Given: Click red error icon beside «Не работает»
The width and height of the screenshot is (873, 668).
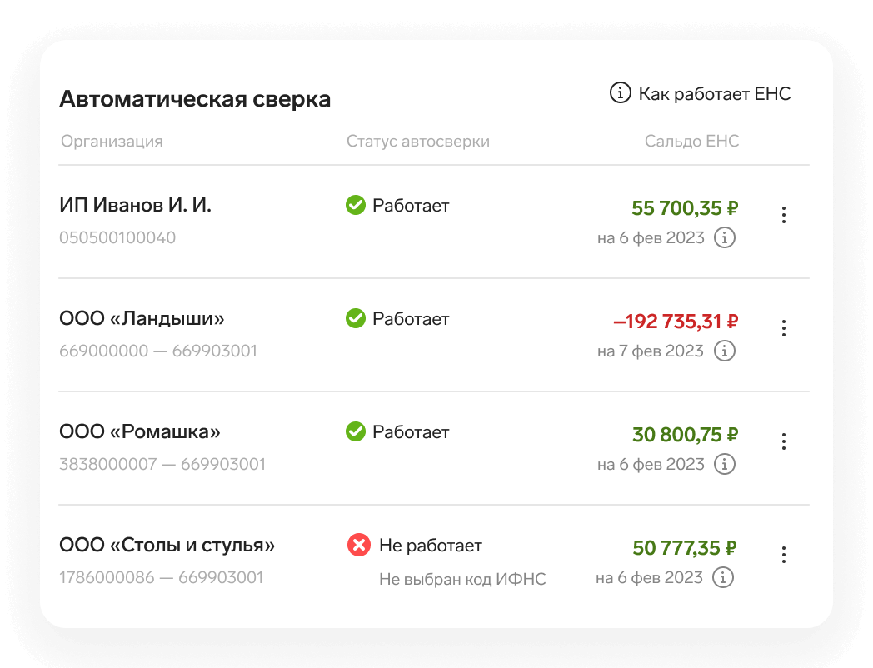Looking at the screenshot, I should tap(358, 546).
